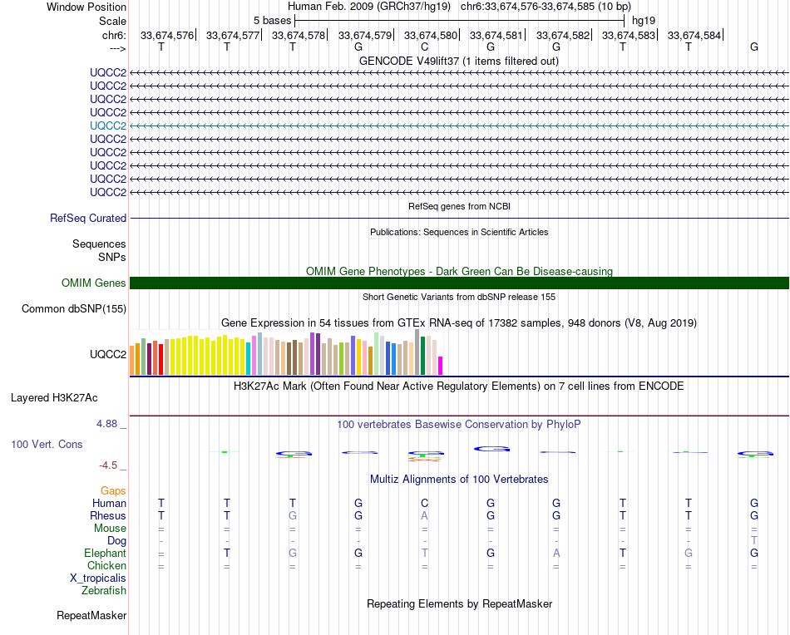Click the faded A base in Rhesus row
Screen dimensions: 790x635
coord(425,515)
